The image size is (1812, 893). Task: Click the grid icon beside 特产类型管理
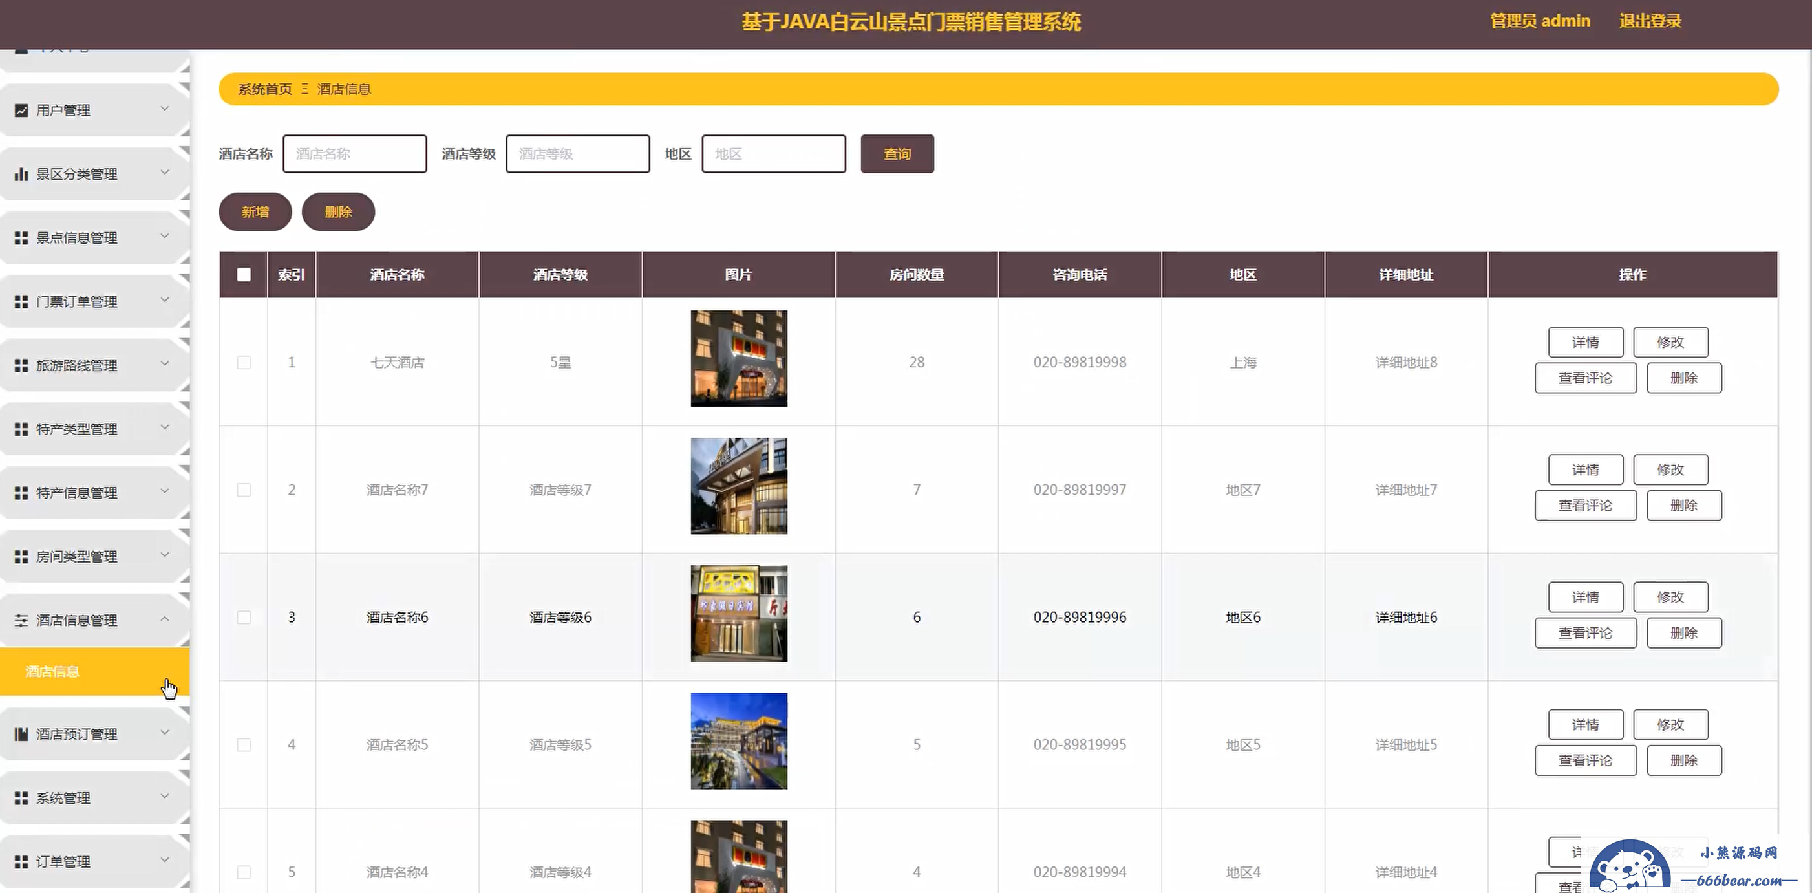(22, 429)
